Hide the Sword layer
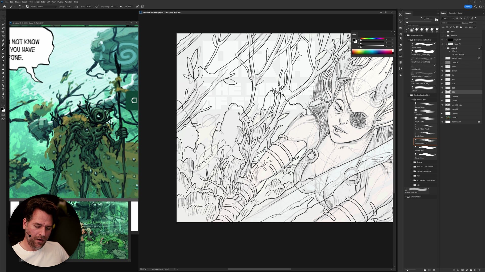 (x=442, y=67)
